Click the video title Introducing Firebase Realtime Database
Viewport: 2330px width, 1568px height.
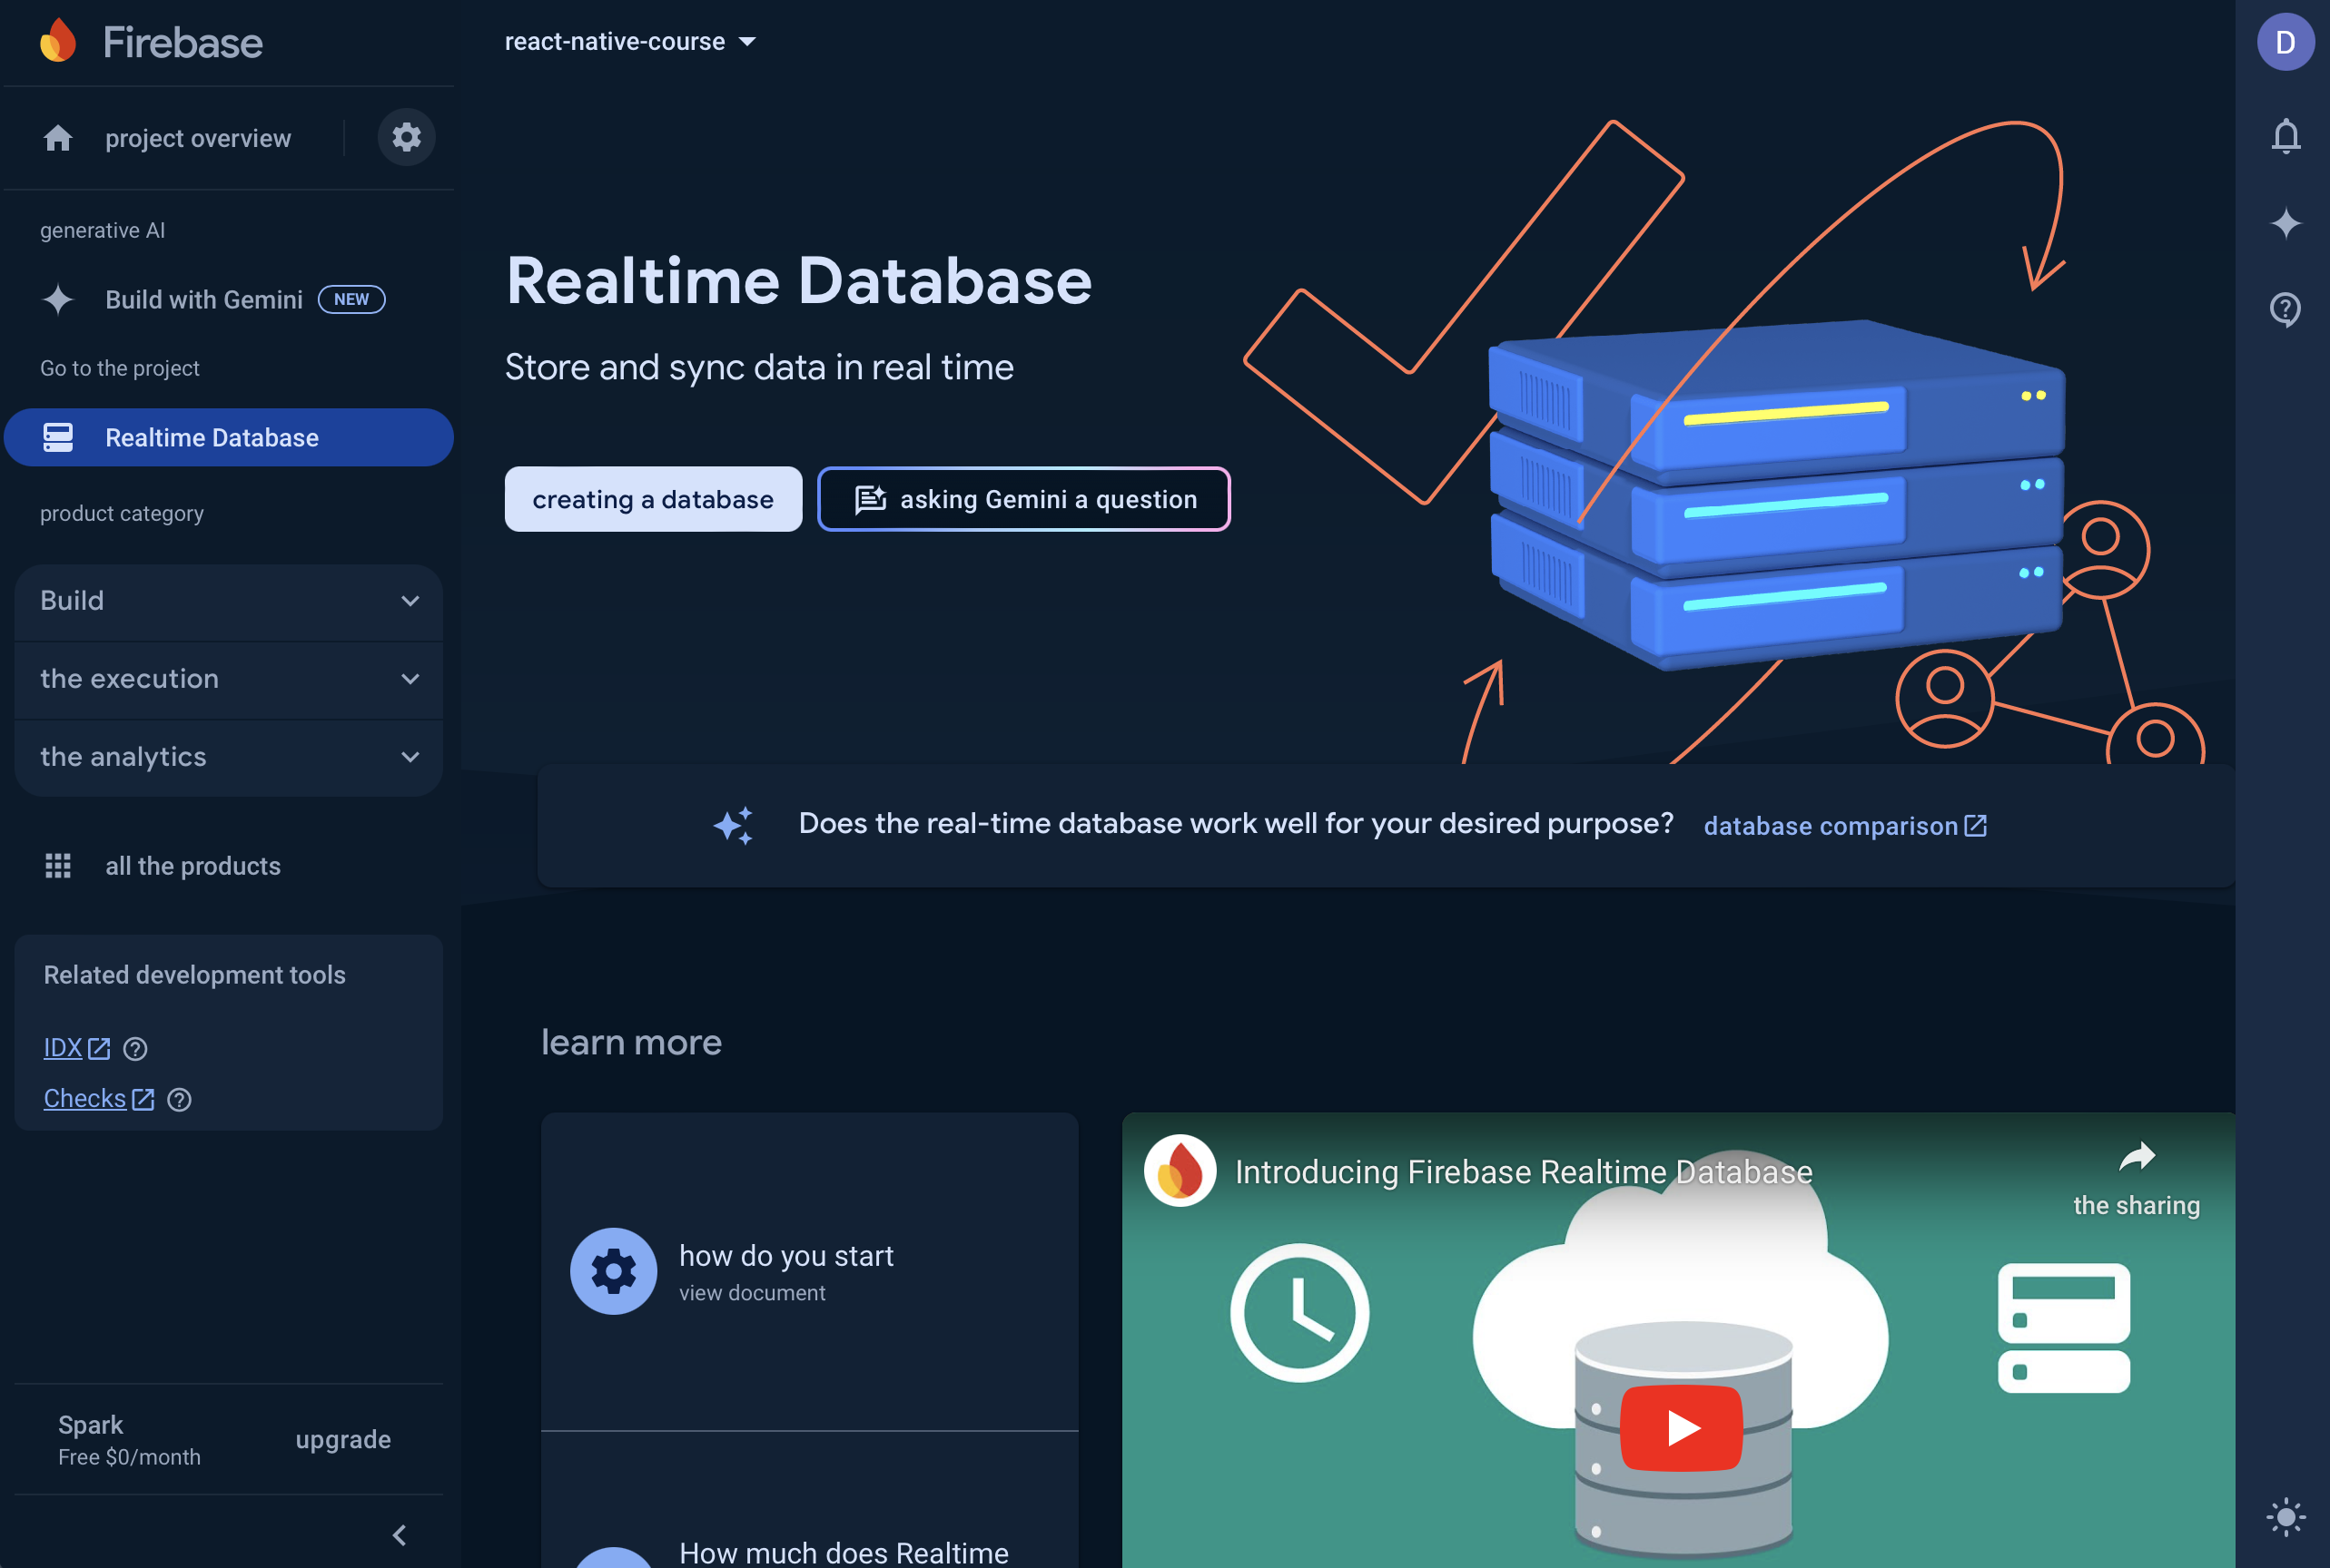point(1524,1172)
